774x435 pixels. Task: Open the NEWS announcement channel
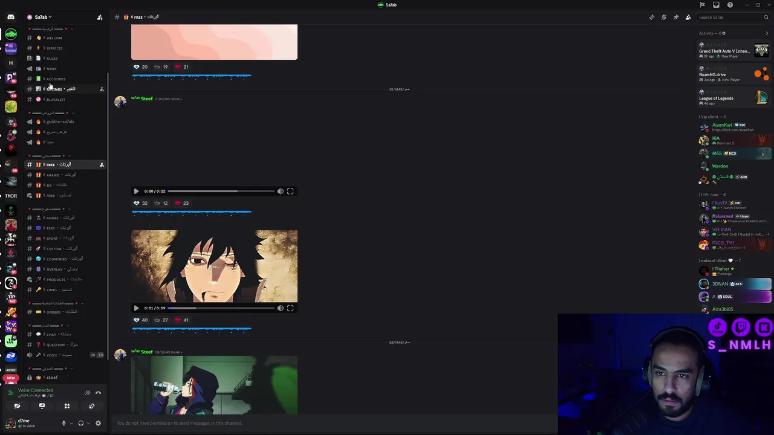(65, 68)
